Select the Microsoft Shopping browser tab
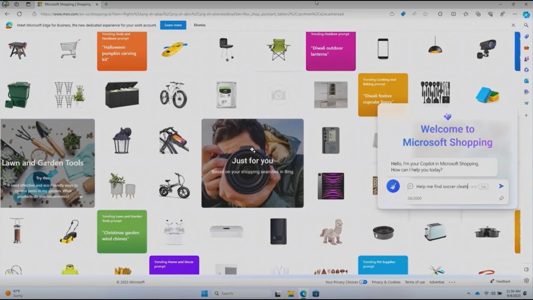Image resolution: width=533 pixels, height=300 pixels. coord(67,4)
